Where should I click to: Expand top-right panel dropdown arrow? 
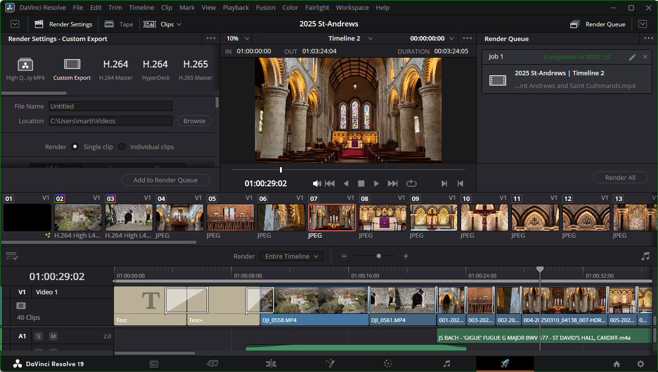click(x=643, y=24)
